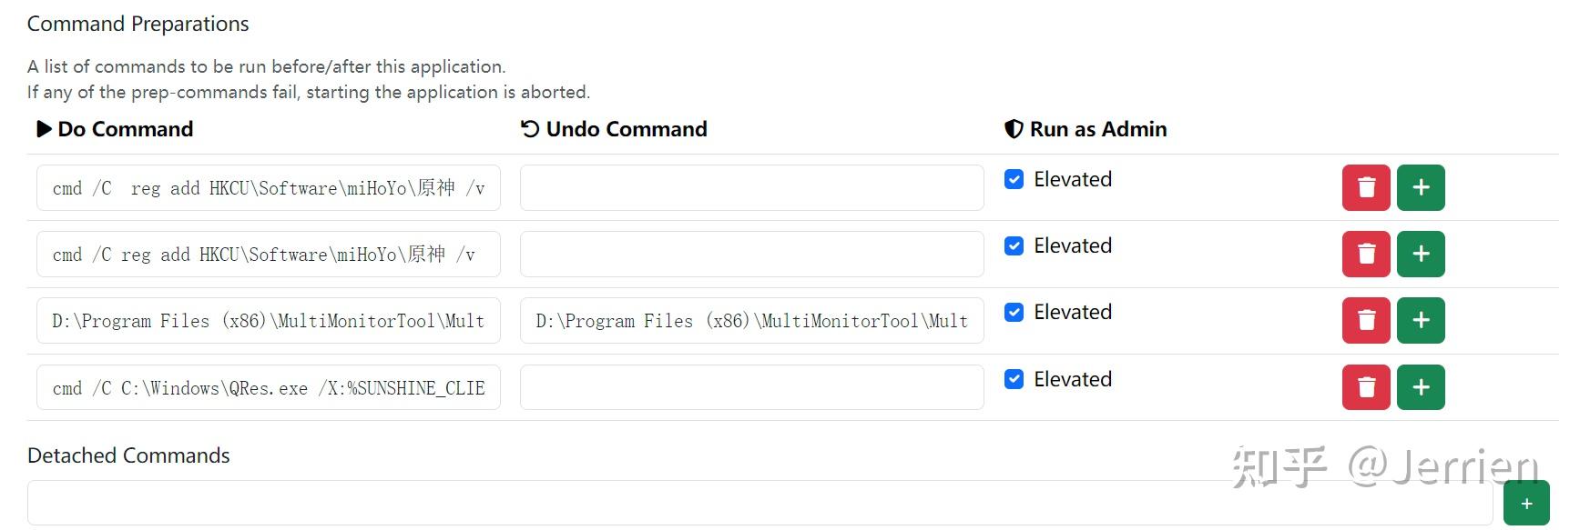Delete the MultiMonitorTool command row
Viewport: 1580px width, 530px height.
click(x=1365, y=320)
